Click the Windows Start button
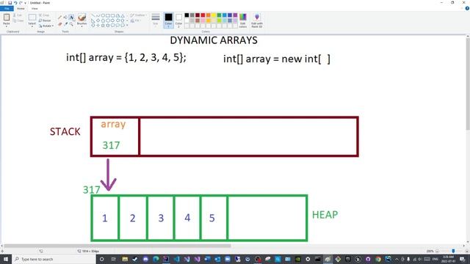The height and width of the screenshot is (264, 470). coord(5,259)
